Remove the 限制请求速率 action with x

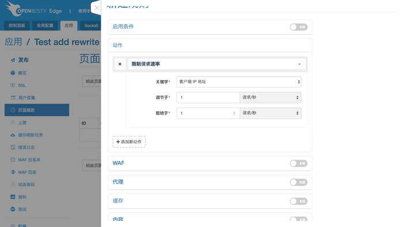tap(120, 64)
